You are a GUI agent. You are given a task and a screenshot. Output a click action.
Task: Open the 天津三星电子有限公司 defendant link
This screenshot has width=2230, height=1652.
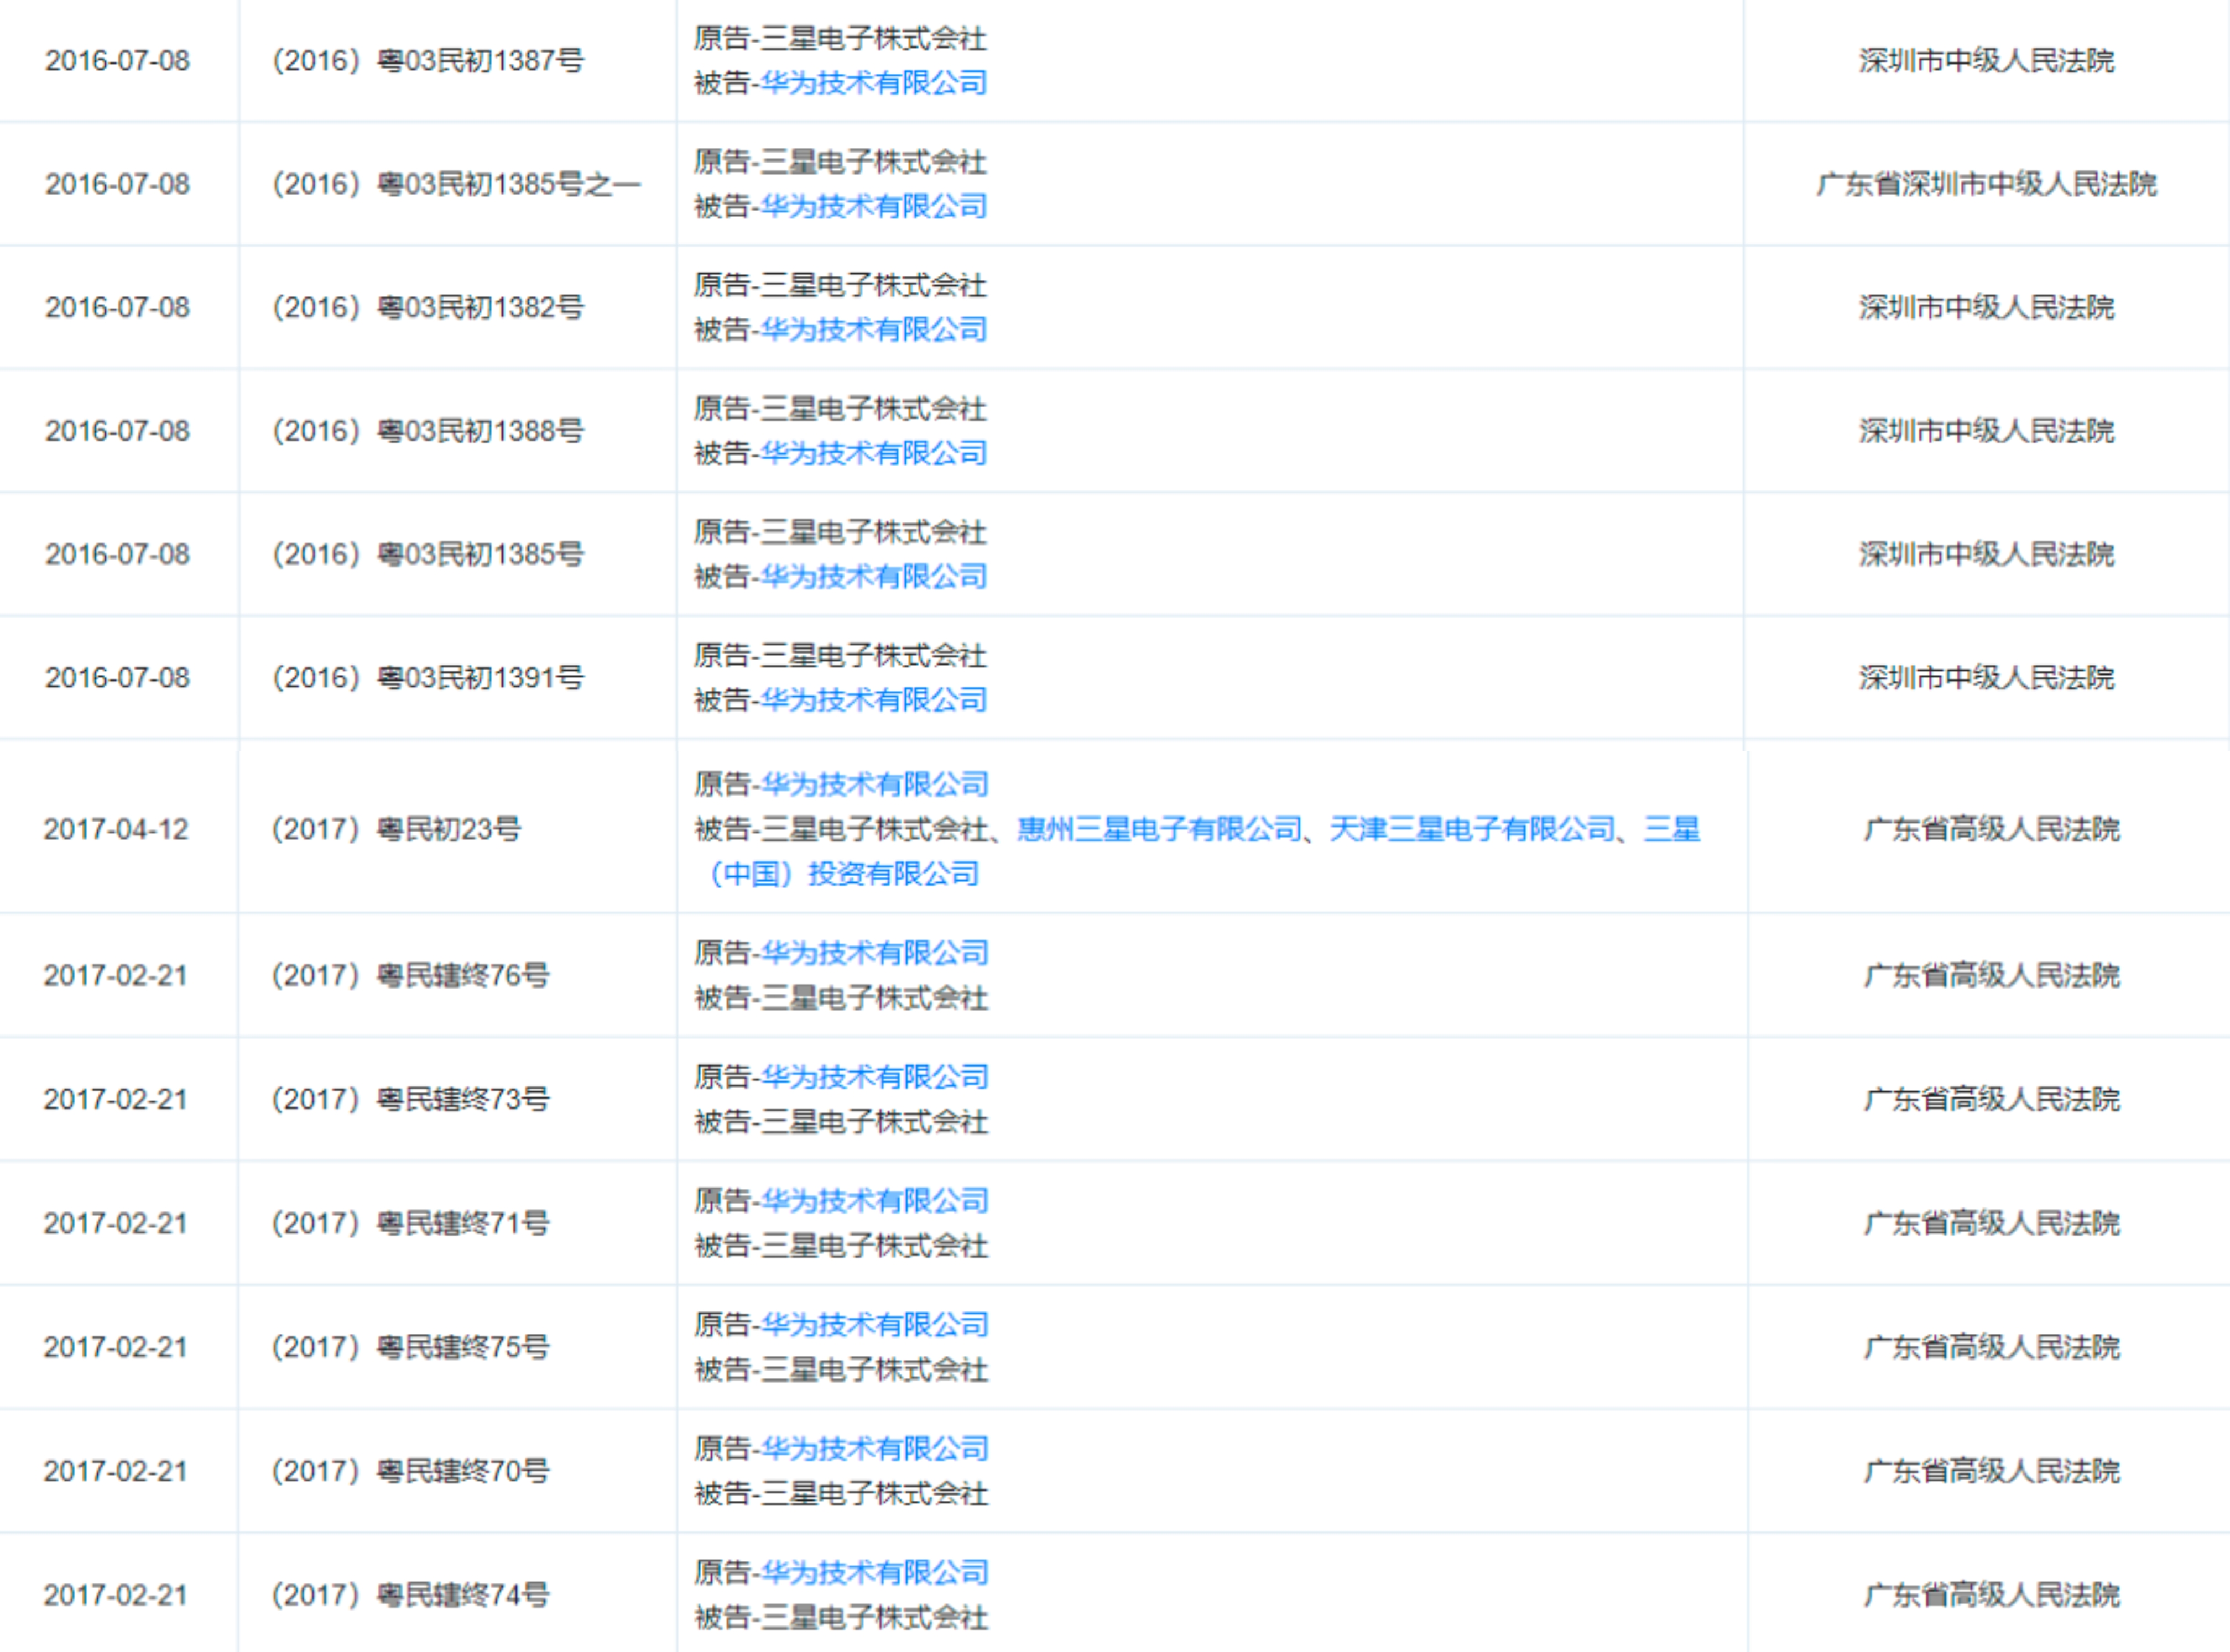[x=1472, y=830]
